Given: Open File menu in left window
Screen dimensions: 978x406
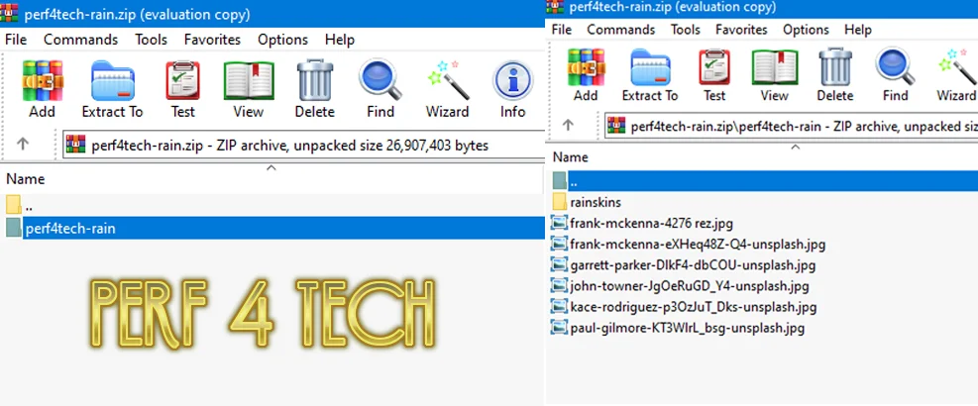Looking at the screenshot, I should [16, 40].
